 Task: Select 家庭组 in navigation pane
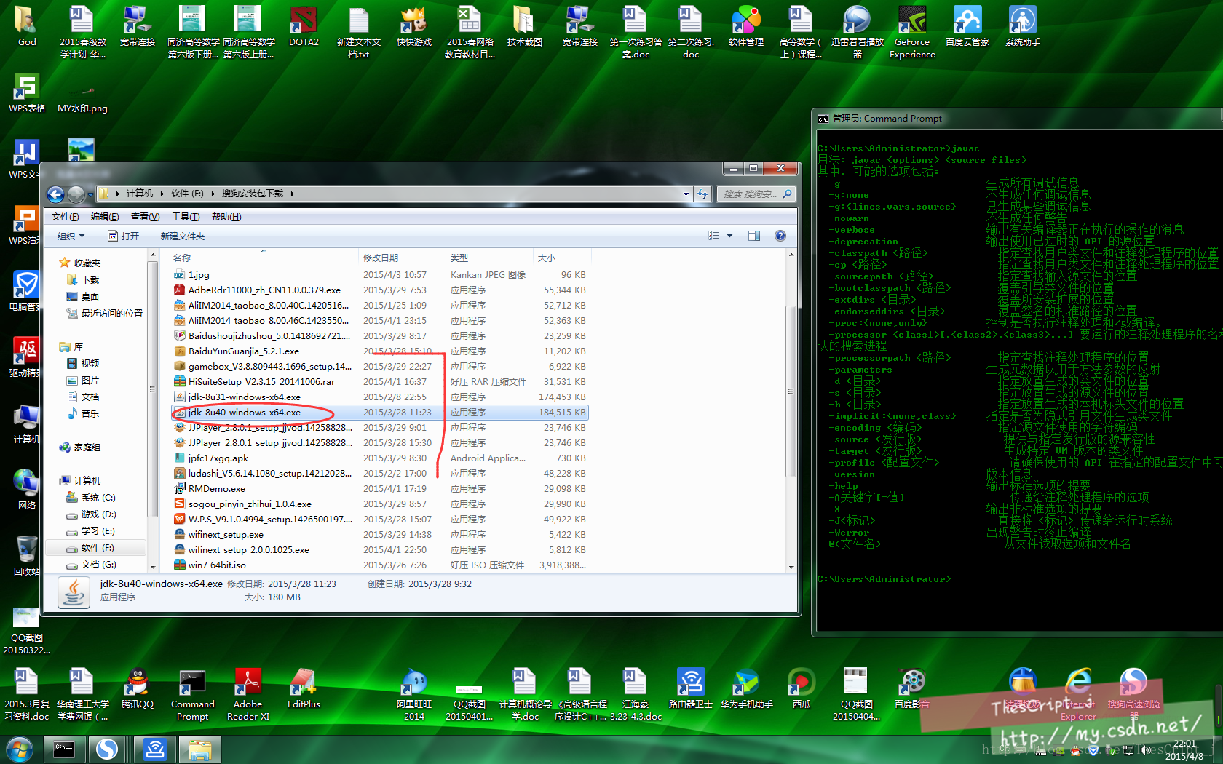click(87, 447)
